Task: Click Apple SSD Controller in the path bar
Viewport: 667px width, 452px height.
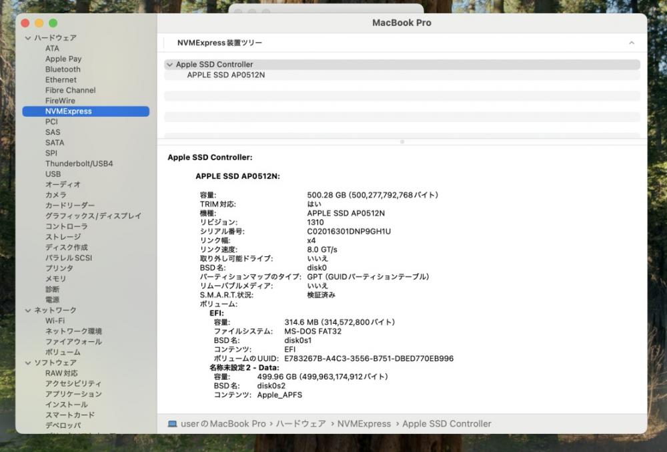Action: click(x=447, y=424)
